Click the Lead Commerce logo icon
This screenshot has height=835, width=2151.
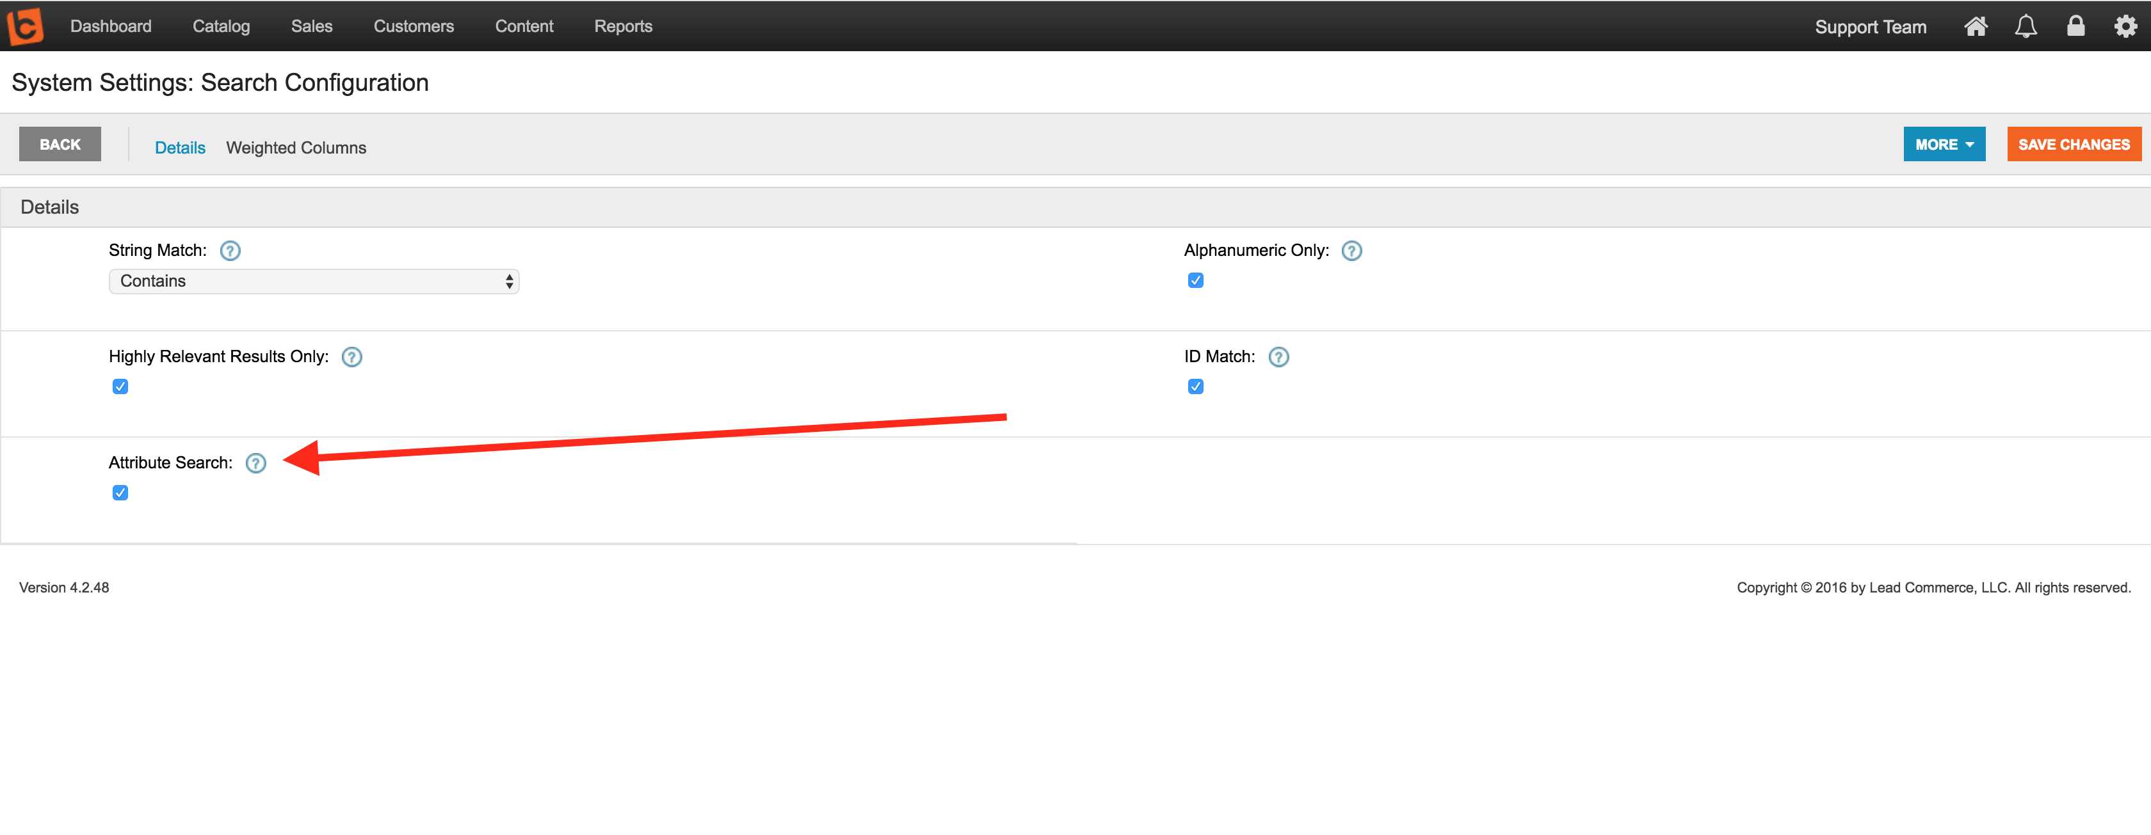(x=25, y=26)
